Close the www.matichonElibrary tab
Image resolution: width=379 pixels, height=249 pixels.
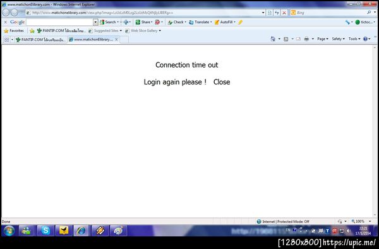tap(116, 39)
